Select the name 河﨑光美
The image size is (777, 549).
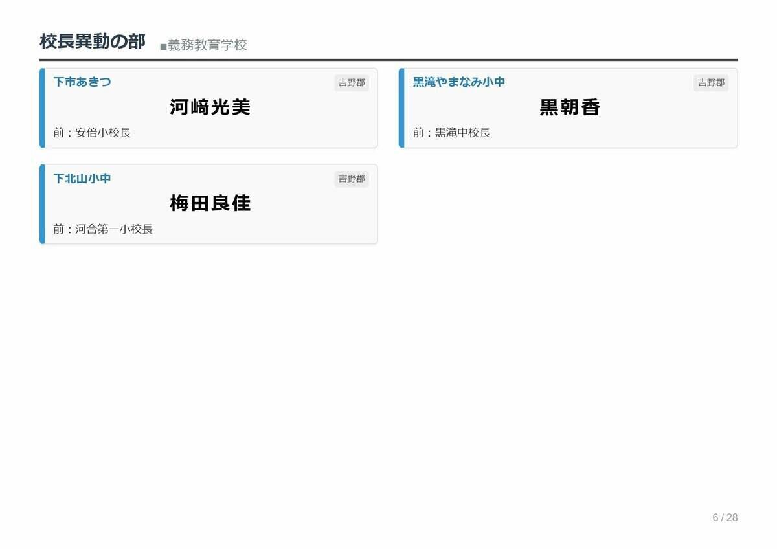point(208,107)
